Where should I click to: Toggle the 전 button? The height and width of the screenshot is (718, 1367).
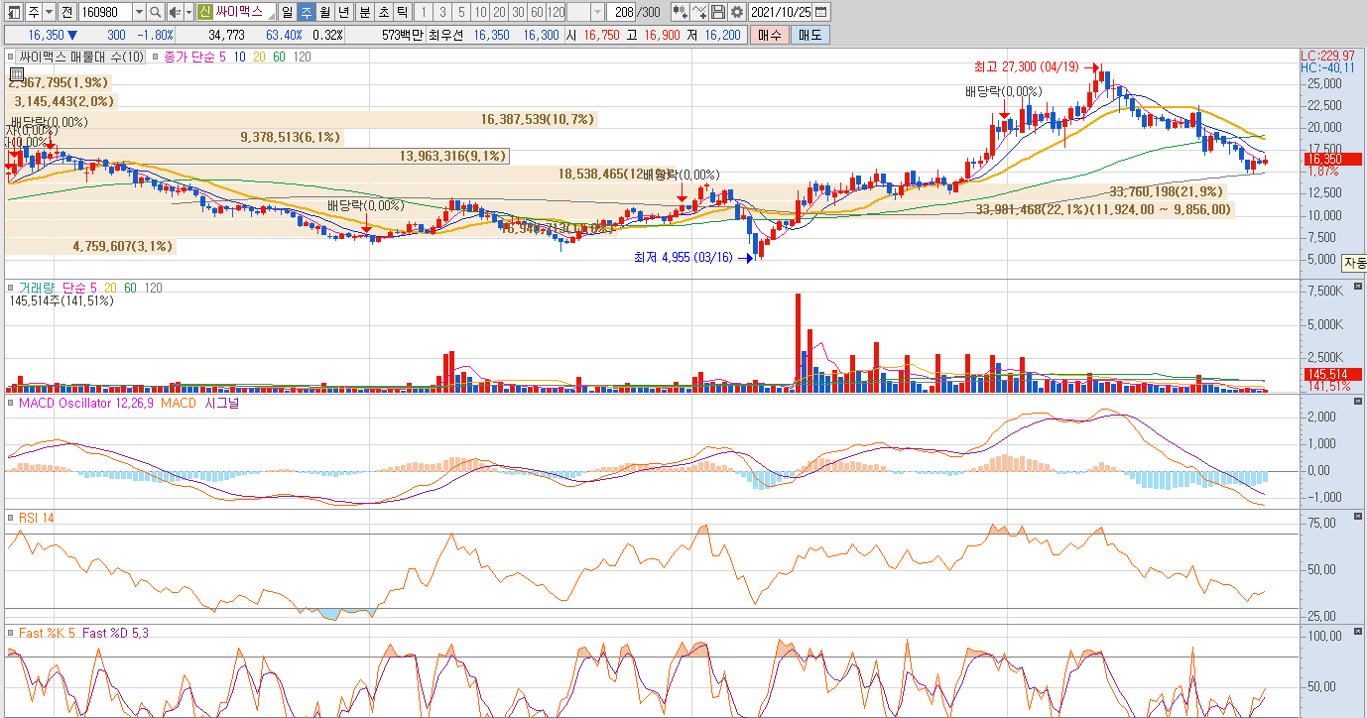pos(65,12)
